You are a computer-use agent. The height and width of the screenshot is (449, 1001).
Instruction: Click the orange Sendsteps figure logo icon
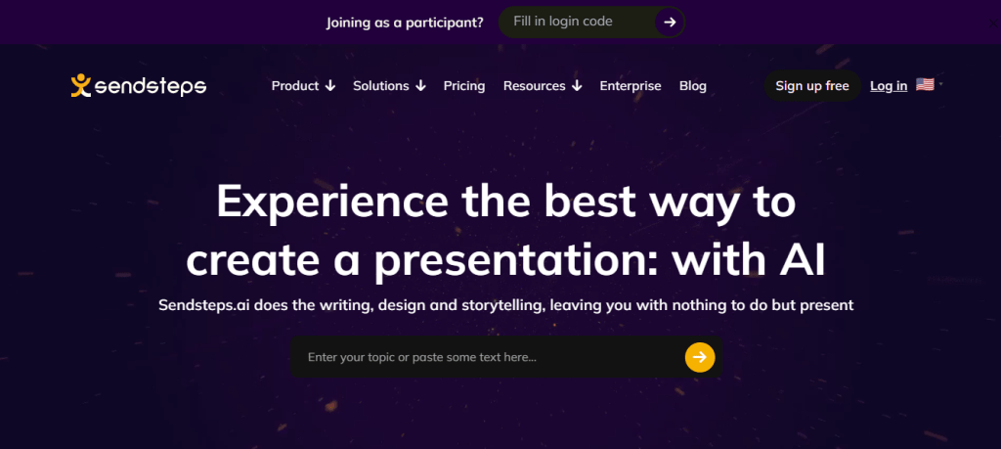[81, 85]
